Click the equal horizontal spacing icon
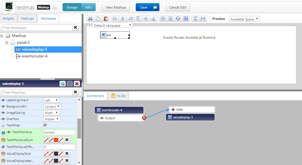This screenshot has height=165, width=302. [203, 19]
